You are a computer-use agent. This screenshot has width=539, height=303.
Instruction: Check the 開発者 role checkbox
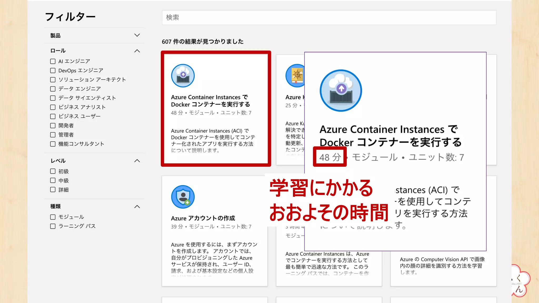[53, 125]
